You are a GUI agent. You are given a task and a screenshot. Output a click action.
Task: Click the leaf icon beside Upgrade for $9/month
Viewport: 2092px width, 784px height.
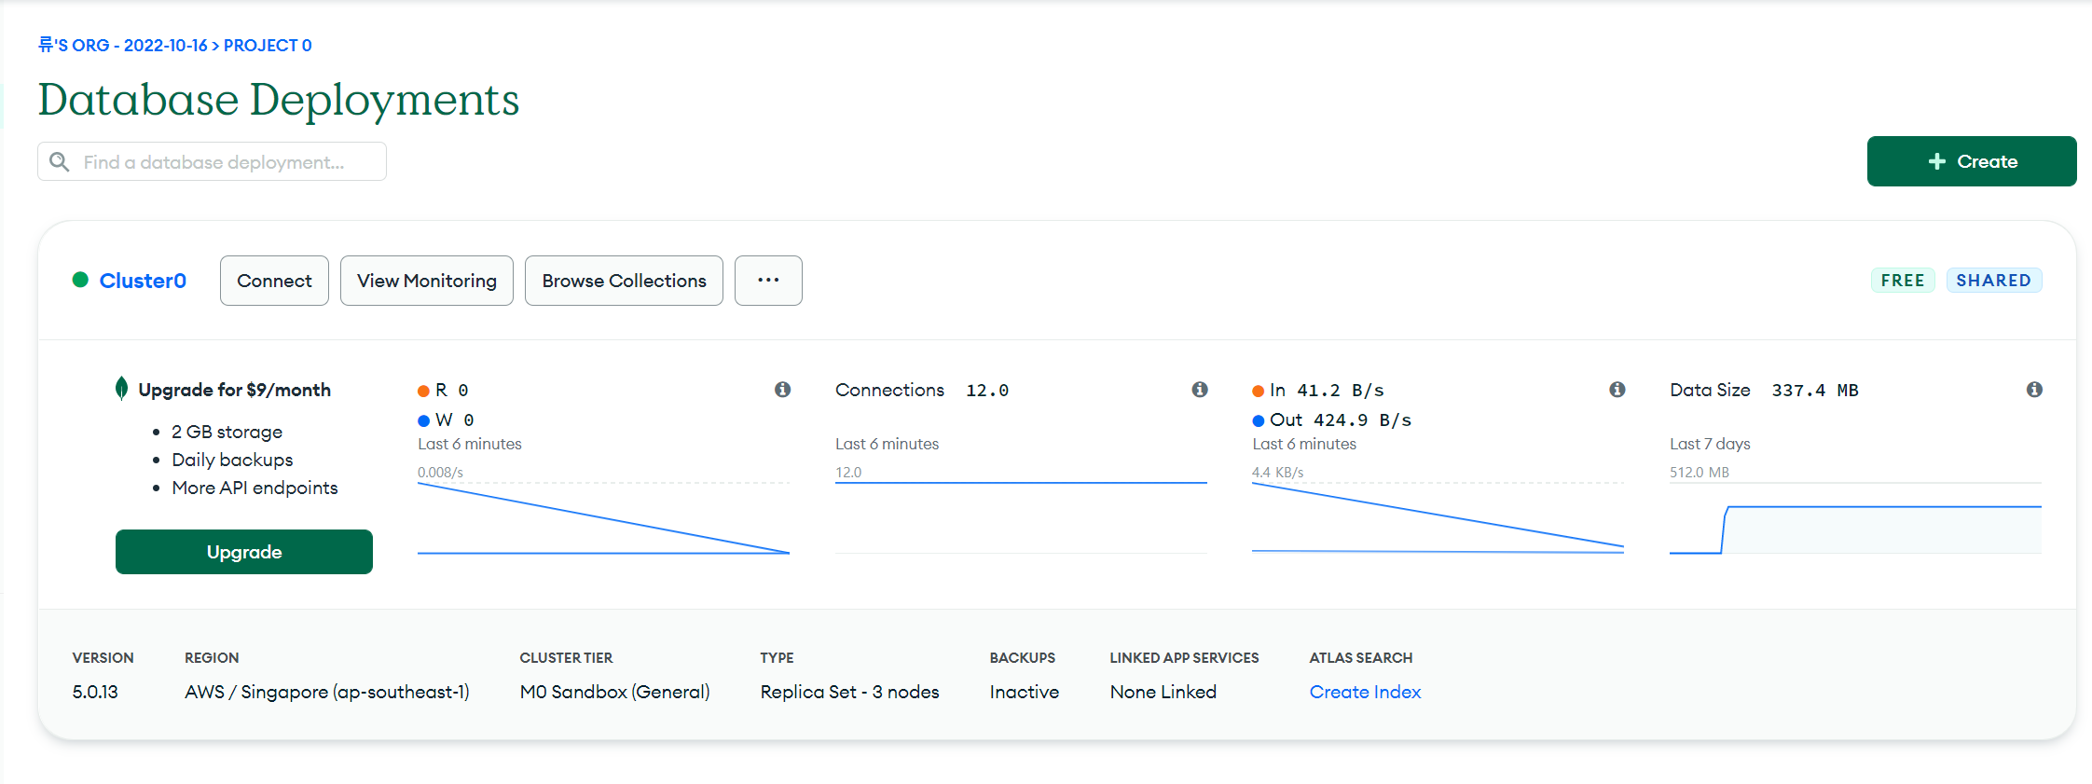pyautogui.click(x=121, y=389)
